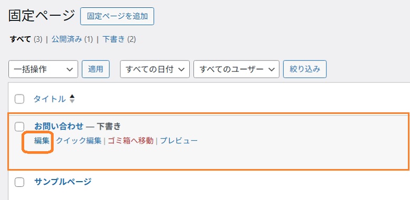The height and width of the screenshot is (200, 410).
Task: Expand the すべての日付 dropdown
Action: pyautogui.click(x=155, y=69)
